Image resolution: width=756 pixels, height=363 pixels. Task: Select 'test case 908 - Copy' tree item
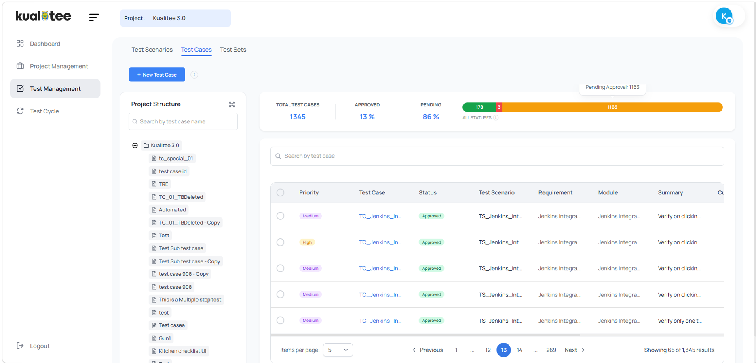180,274
